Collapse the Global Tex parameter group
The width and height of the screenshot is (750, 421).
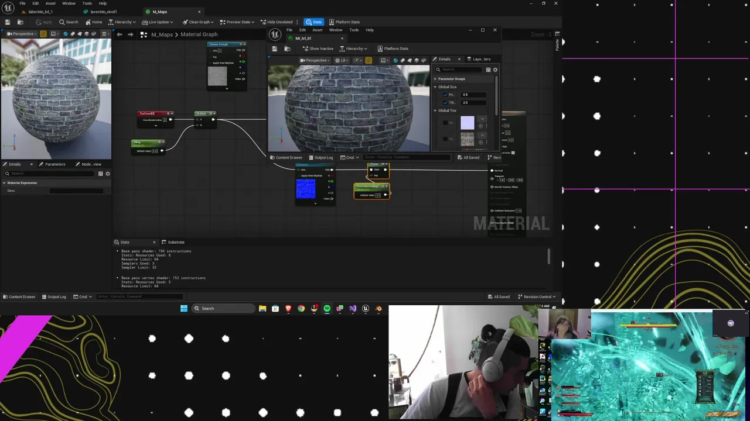click(435, 111)
